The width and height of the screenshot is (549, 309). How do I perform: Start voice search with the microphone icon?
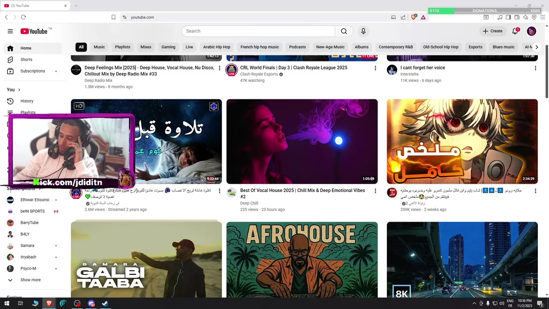pyautogui.click(x=363, y=31)
